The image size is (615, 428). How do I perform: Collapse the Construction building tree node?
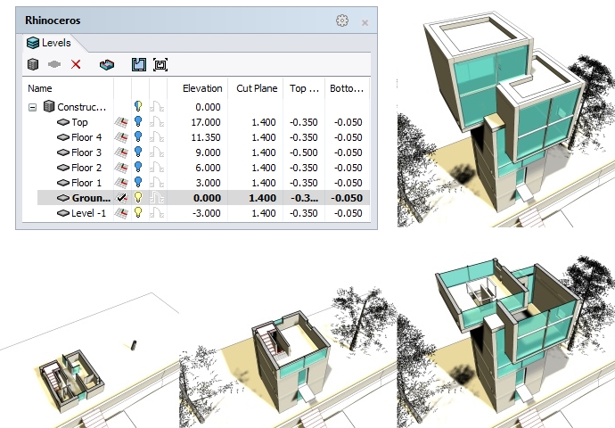33,107
